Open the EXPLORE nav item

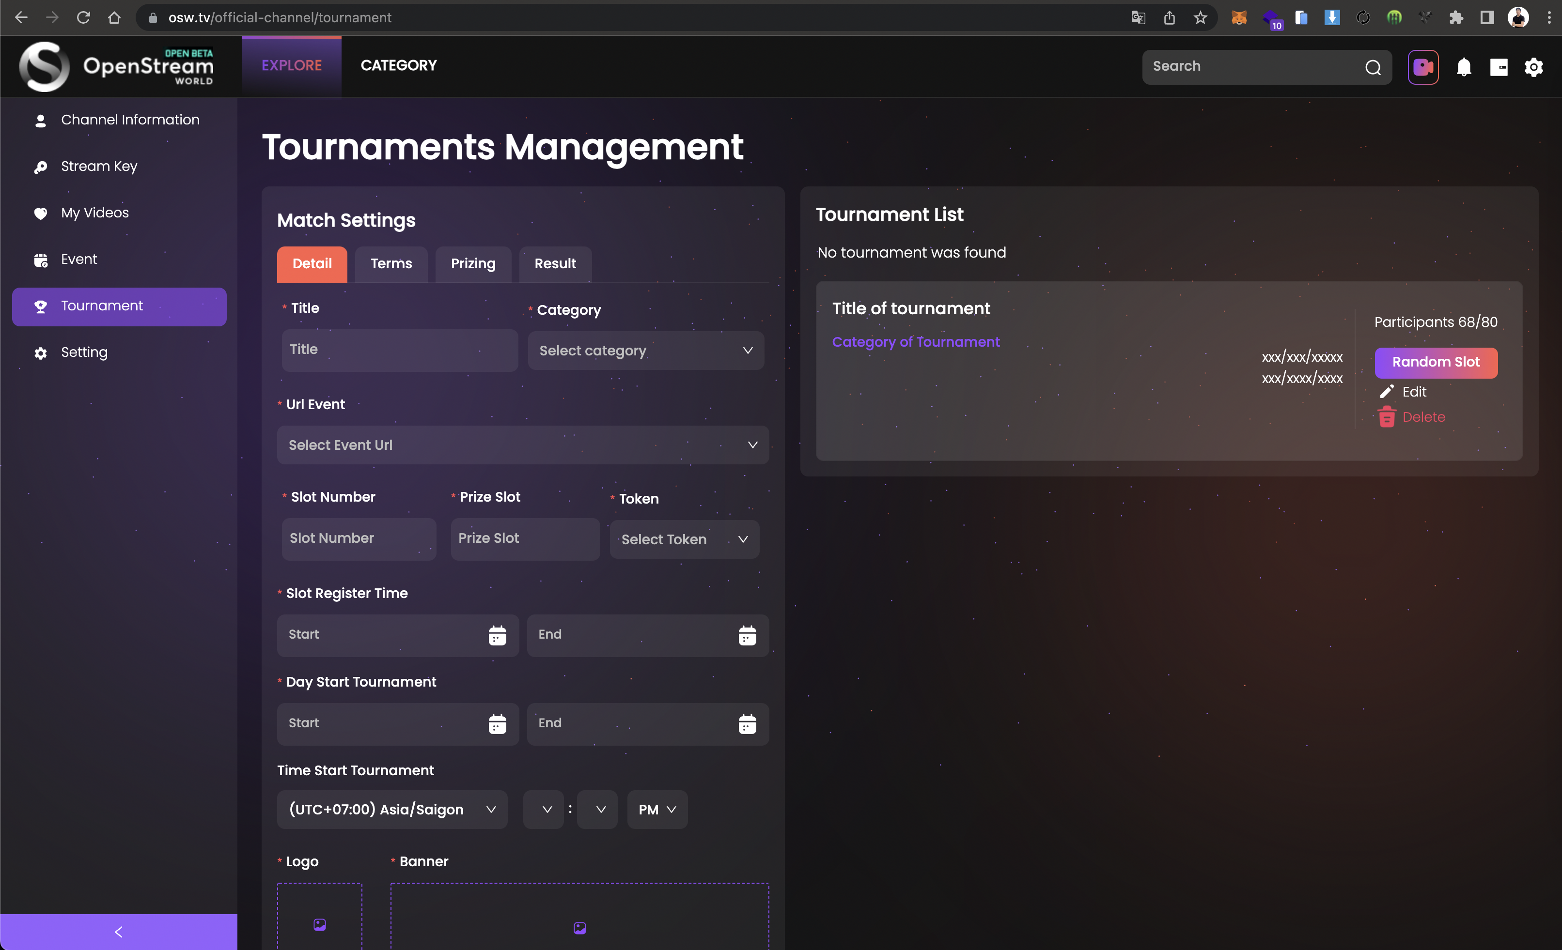(292, 65)
